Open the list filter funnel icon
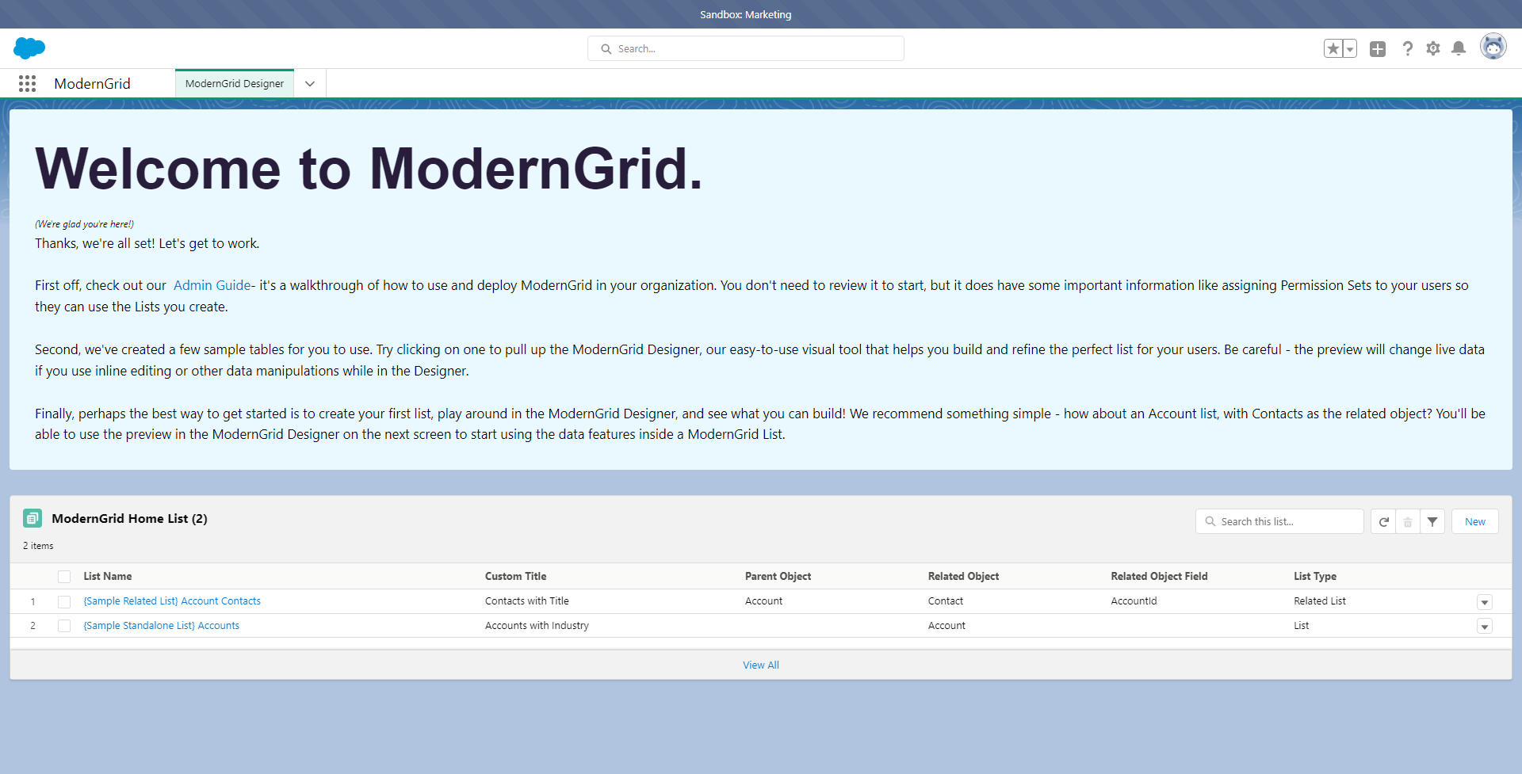Image resolution: width=1522 pixels, height=774 pixels. click(x=1432, y=521)
